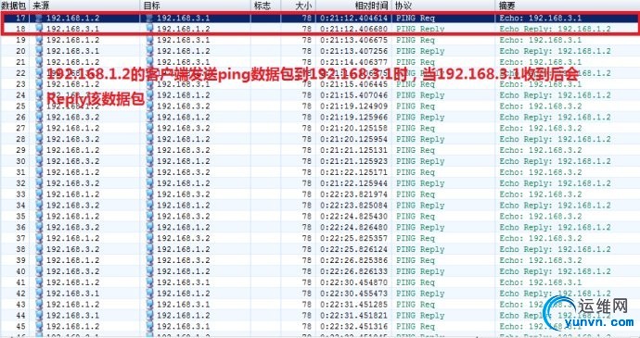
Task: Sort by the 相对时间 relative time column header
Action: [x=353, y=6]
